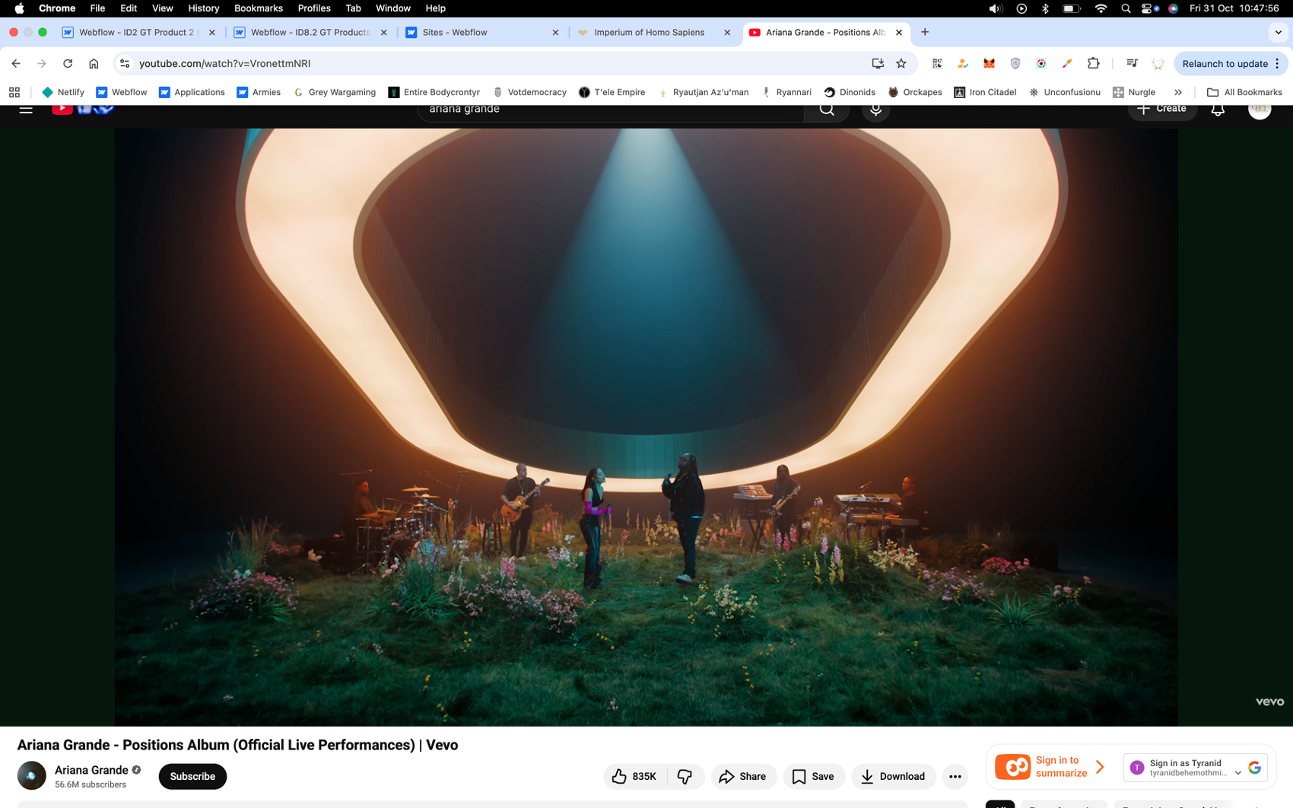The width and height of the screenshot is (1293, 808).
Task: Open the Bookmarks menu in menu bar
Action: coord(258,8)
